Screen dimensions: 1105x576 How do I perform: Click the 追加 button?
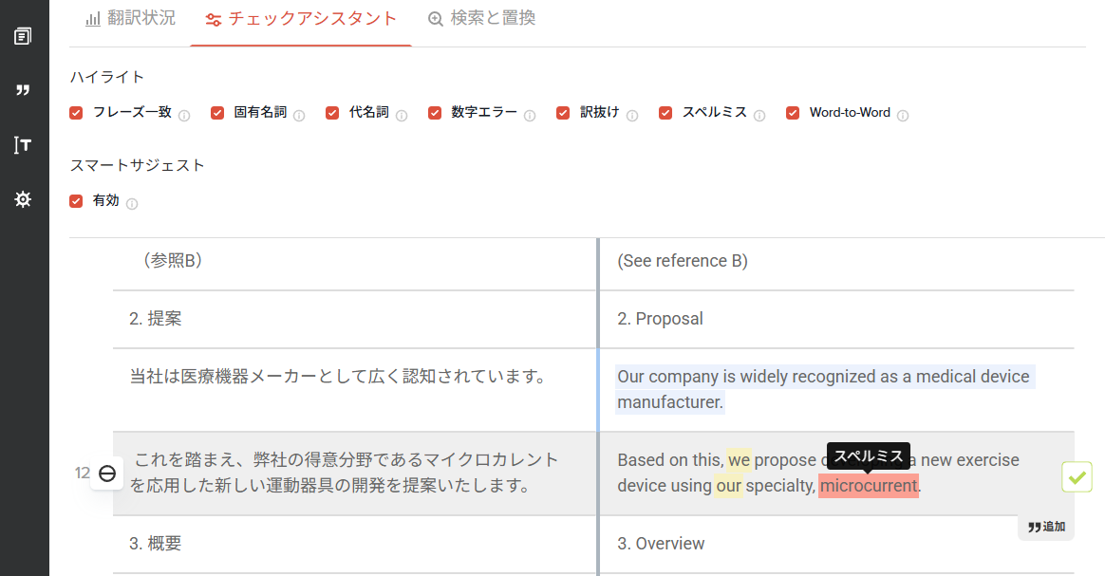[x=1046, y=527]
